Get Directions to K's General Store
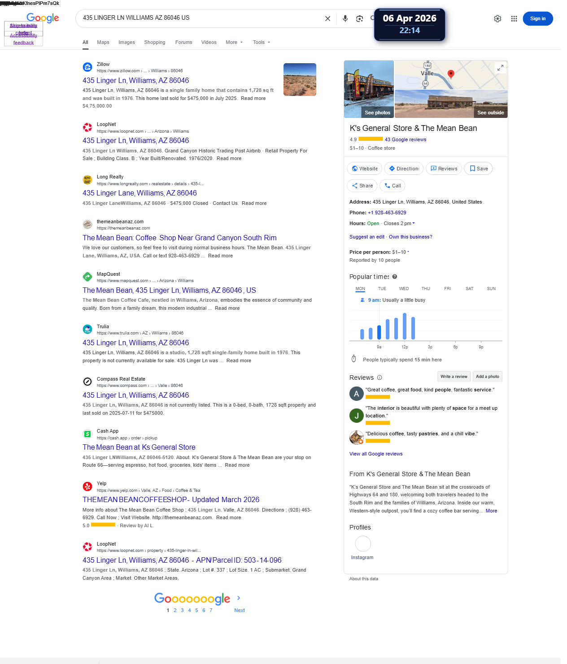 coord(404,169)
